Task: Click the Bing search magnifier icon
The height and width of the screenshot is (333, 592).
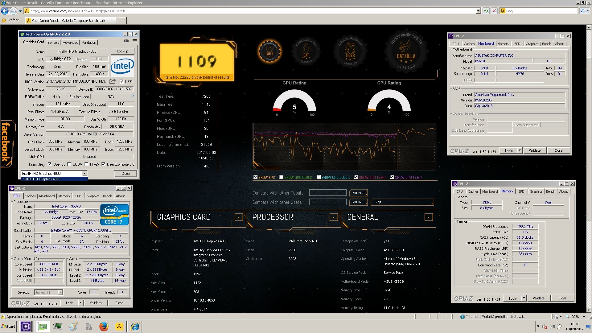Action: pos(582,11)
